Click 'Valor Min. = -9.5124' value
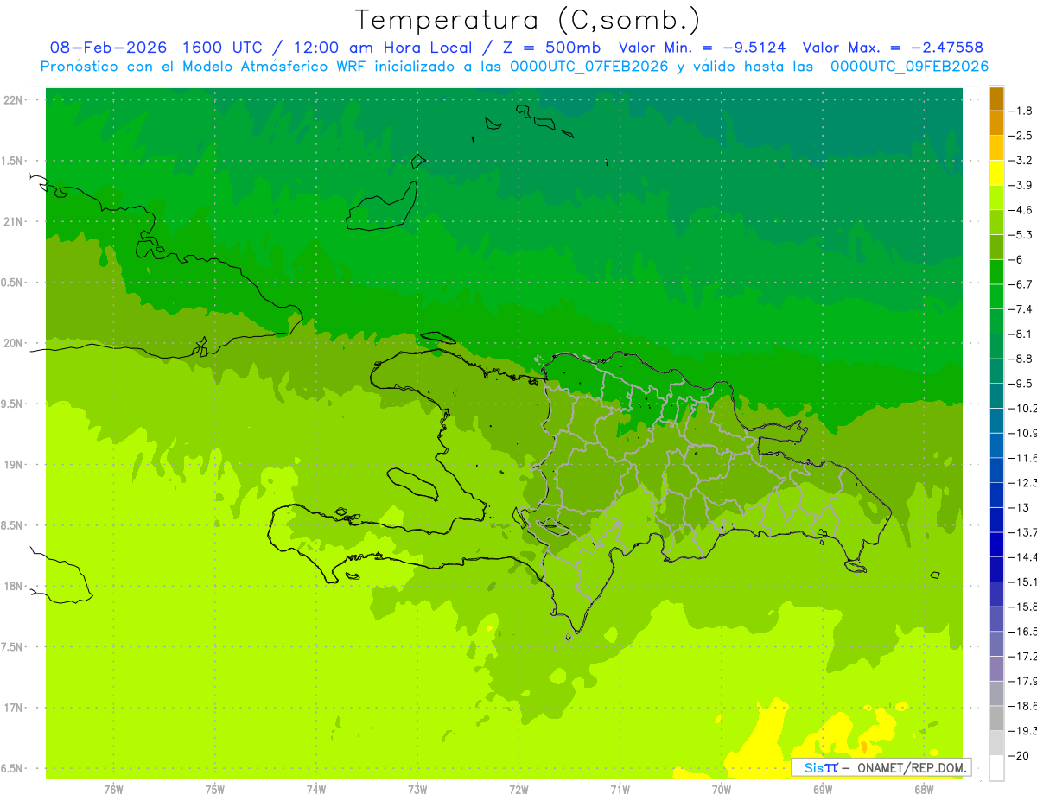The height and width of the screenshot is (801, 1037). pyautogui.click(x=703, y=48)
